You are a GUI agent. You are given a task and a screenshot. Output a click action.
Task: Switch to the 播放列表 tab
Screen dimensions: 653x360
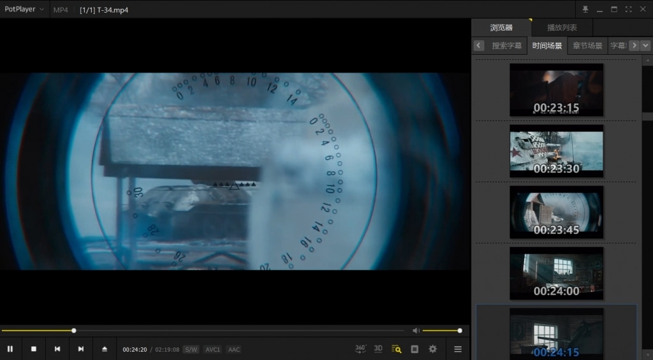coord(562,27)
